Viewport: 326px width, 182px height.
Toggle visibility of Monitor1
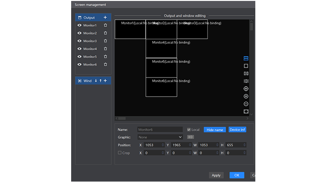[x=79, y=25]
